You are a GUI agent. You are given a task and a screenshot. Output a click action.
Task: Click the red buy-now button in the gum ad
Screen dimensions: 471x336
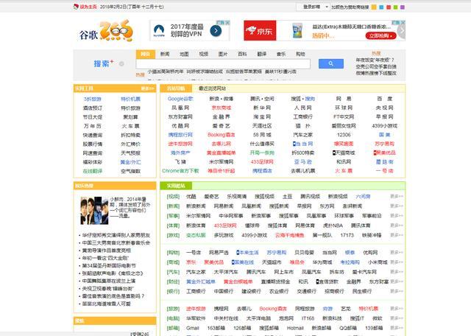tap(380, 36)
